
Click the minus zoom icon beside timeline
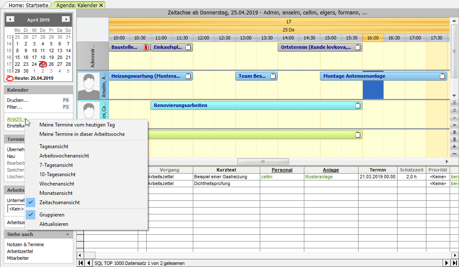[x=454, y=153]
